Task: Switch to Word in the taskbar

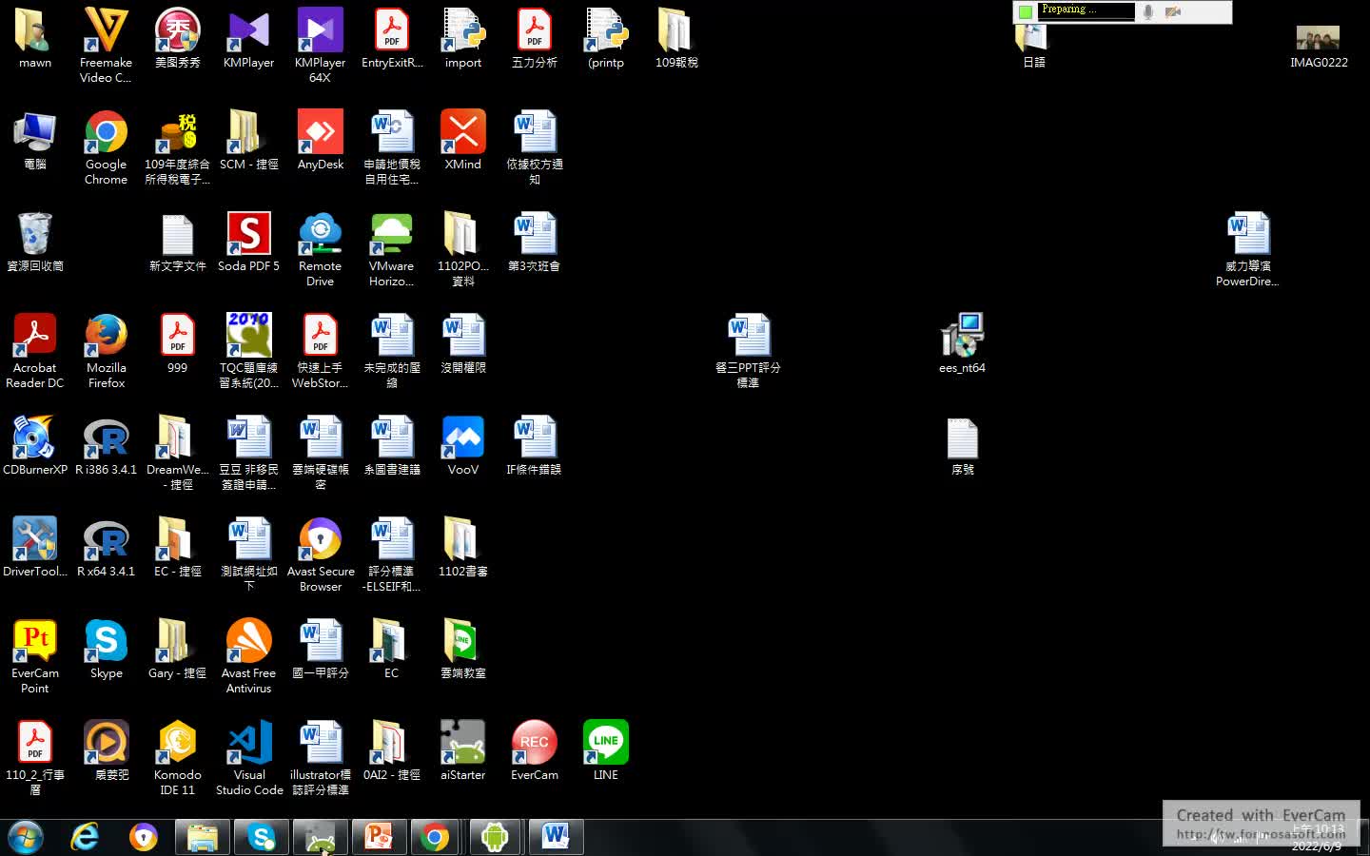Action: tap(556, 837)
